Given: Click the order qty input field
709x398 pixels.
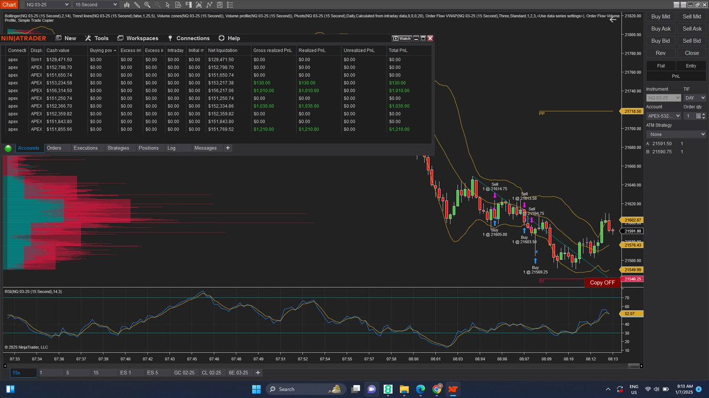Looking at the screenshot, I should tap(689, 116).
